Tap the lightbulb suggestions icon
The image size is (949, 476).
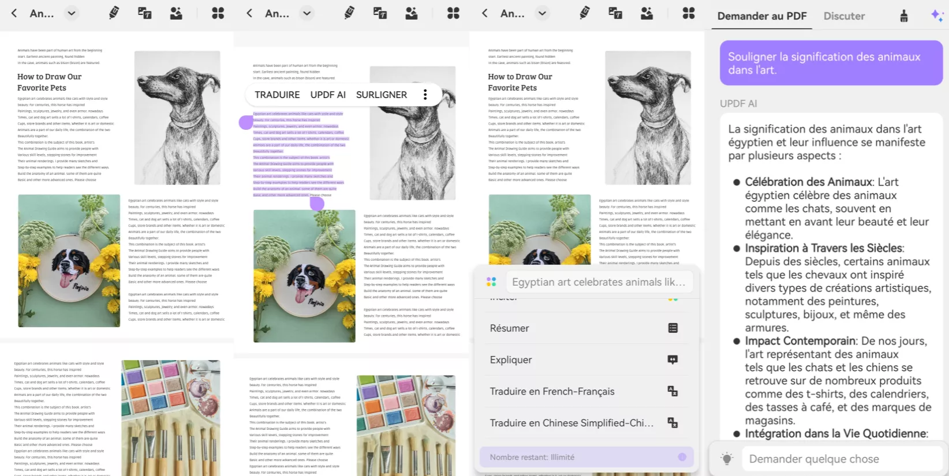coord(727,459)
